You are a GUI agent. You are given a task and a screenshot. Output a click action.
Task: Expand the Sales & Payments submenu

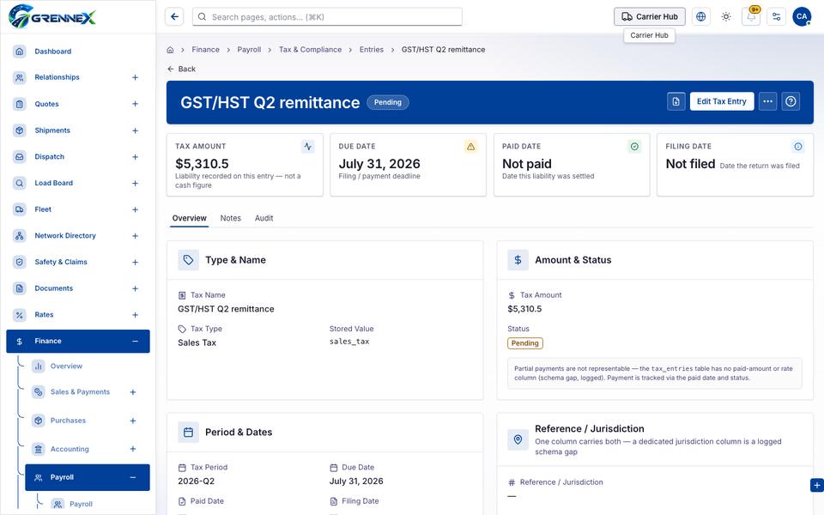[133, 392]
